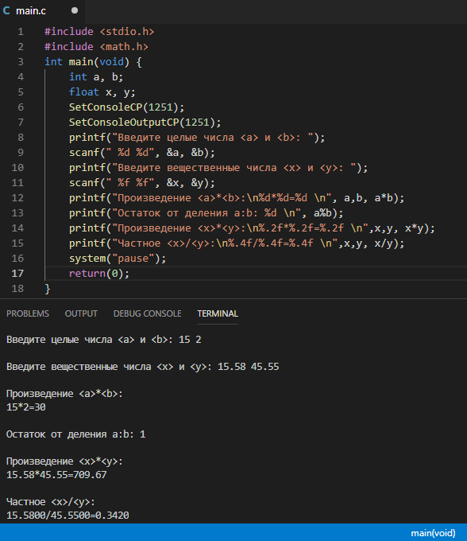Image resolution: width=467 pixels, height=541 pixels.
Task: Click the int main(void) declaration
Action: pos(93,62)
